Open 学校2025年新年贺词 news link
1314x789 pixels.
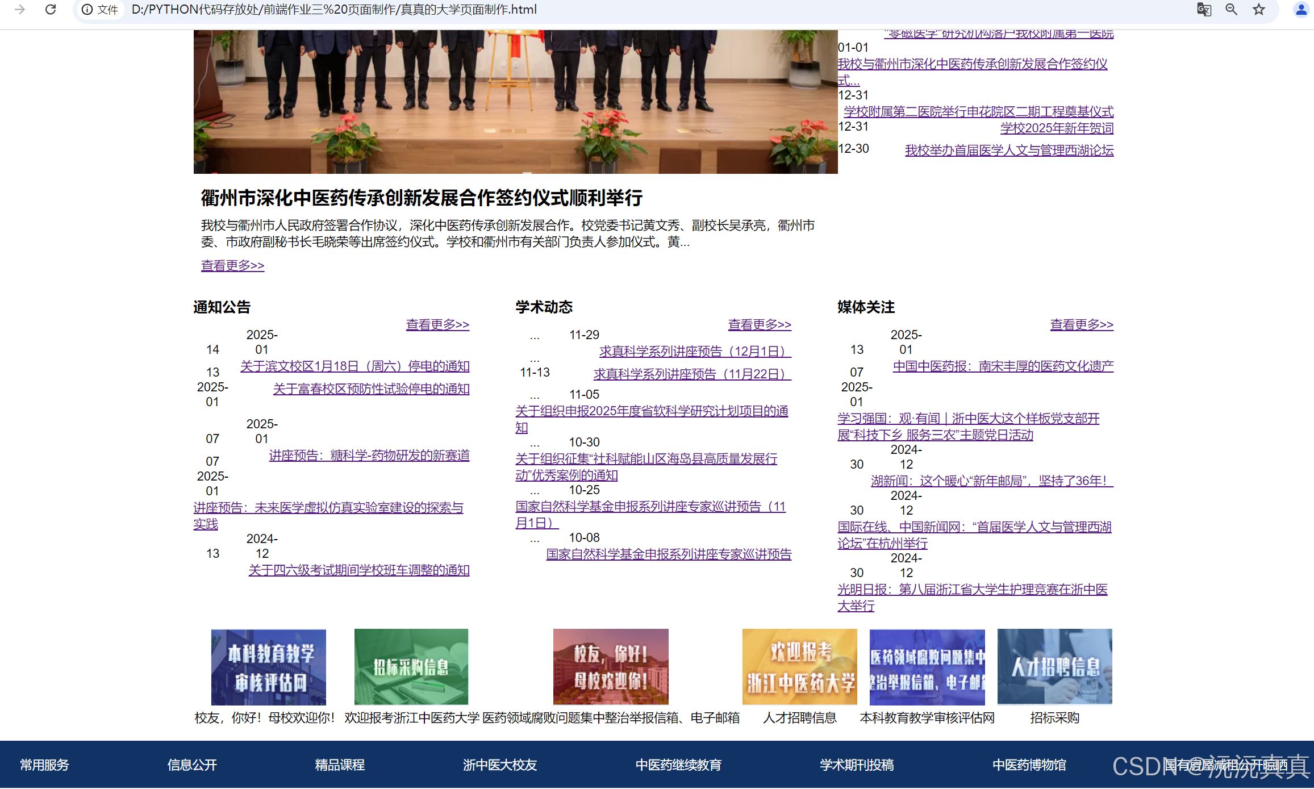coord(1057,128)
